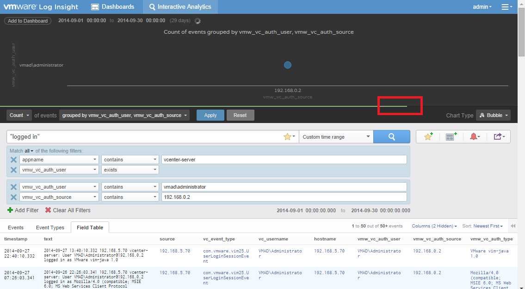Open the hamburger menu in the header
Screen dimensions: 525x289
tap(506, 6)
